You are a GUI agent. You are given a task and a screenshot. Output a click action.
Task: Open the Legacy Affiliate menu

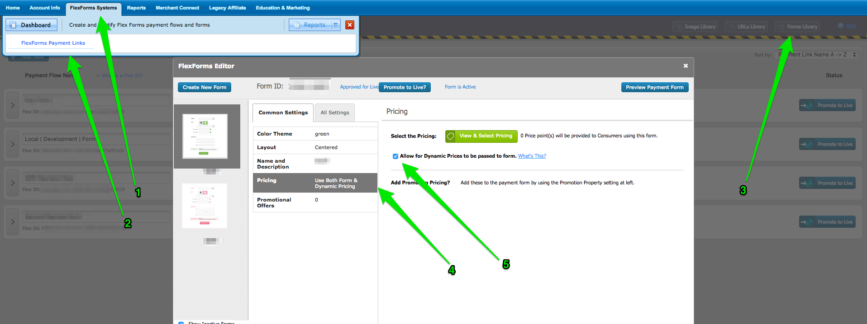228,8
